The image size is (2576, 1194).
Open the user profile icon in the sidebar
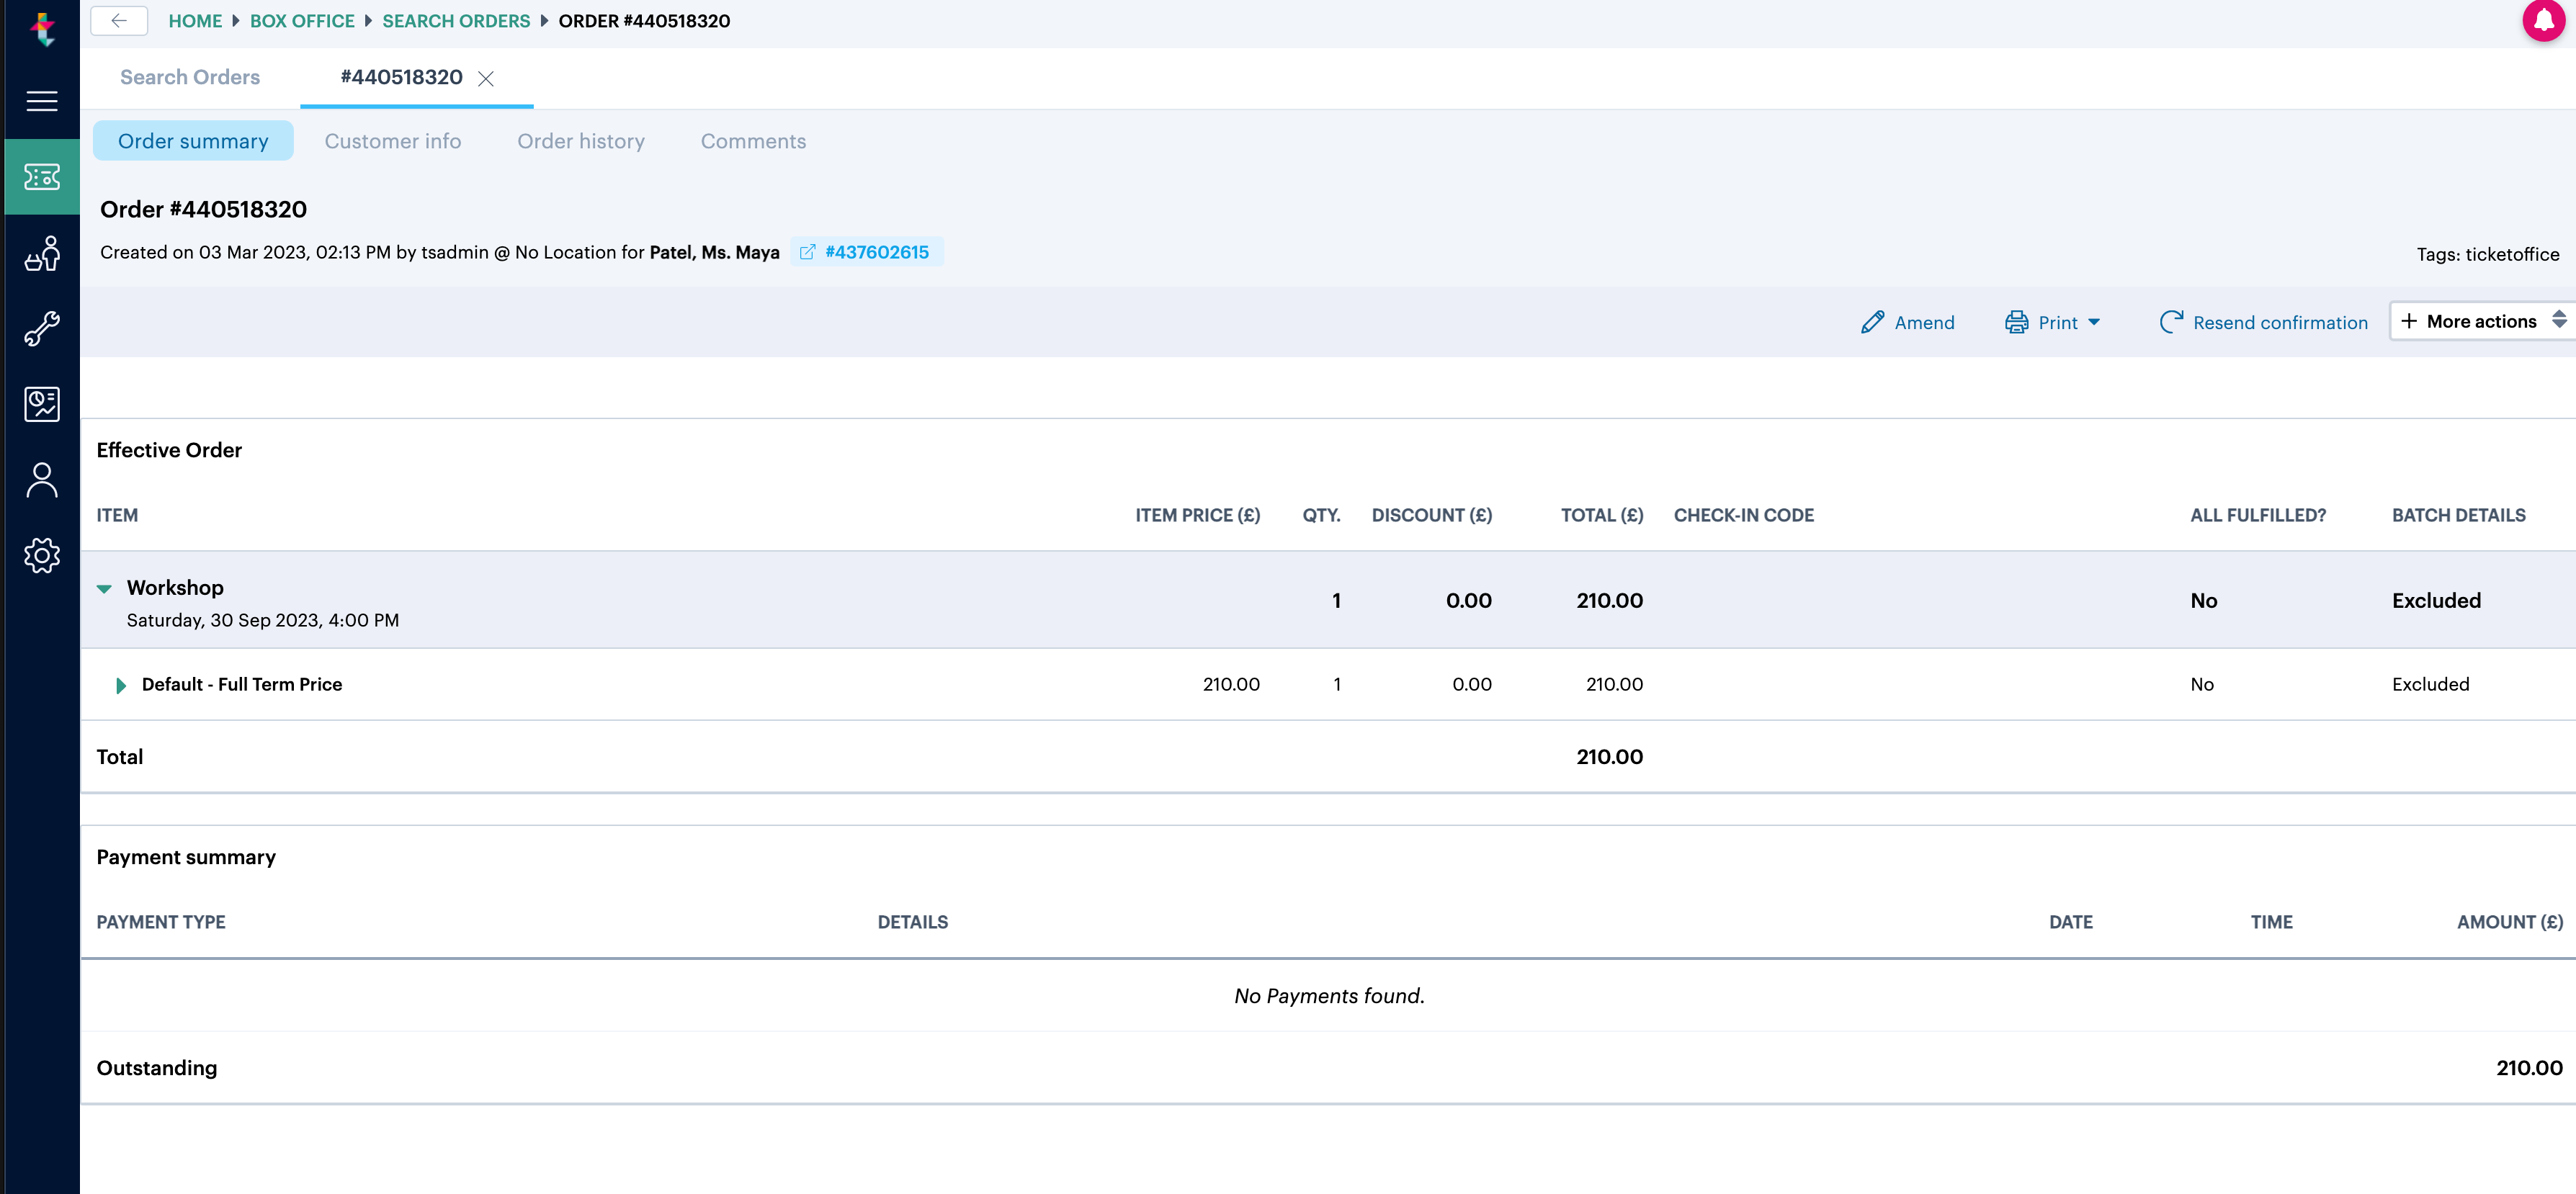point(42,480)
